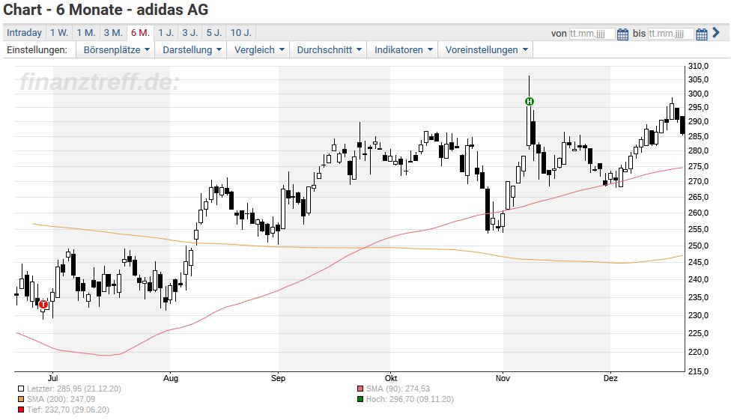Click 'SMA (200): 247,09' legend text
Image resolution: width=734 pixels, height=420 pixels.
click(61, 400)
